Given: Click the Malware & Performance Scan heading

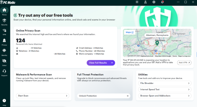Looking at the screenshot, I should [x=34, y=75].
